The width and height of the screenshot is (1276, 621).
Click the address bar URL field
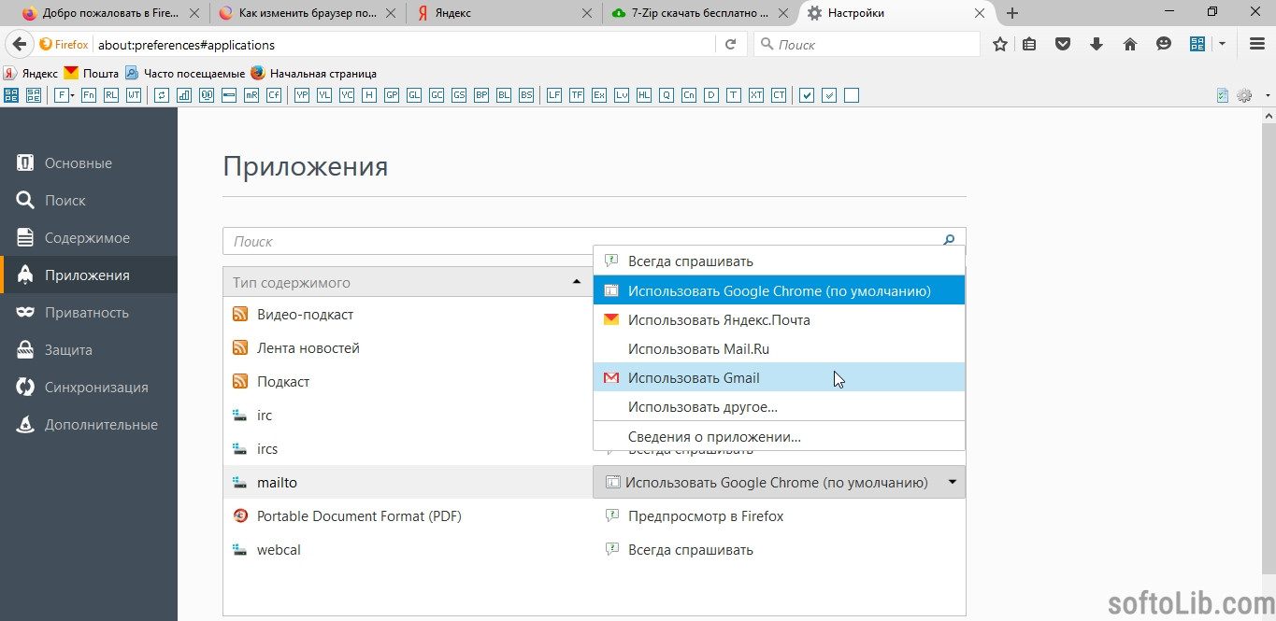(x=404, y=44)
